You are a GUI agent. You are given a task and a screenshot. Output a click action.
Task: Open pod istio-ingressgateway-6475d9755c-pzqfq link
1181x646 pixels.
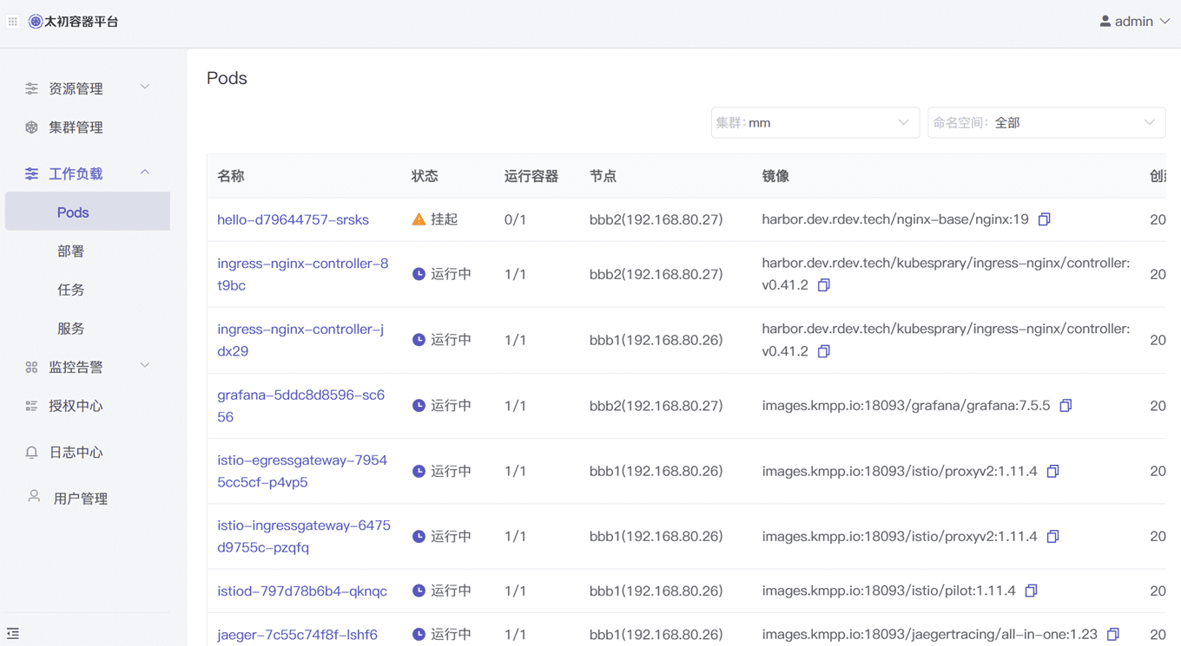304,537
